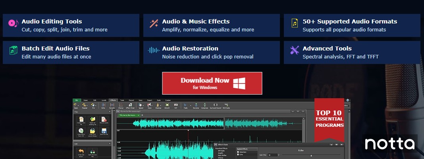
Task: Open the File menu tab
Action: (x=76, y=100)
